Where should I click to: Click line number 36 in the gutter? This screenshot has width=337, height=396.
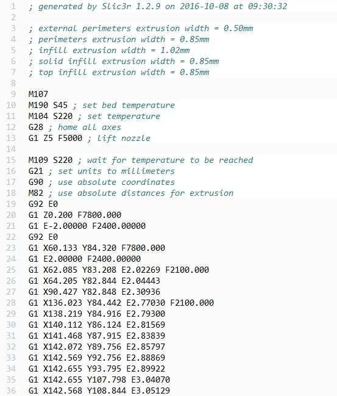coord(10,391)
